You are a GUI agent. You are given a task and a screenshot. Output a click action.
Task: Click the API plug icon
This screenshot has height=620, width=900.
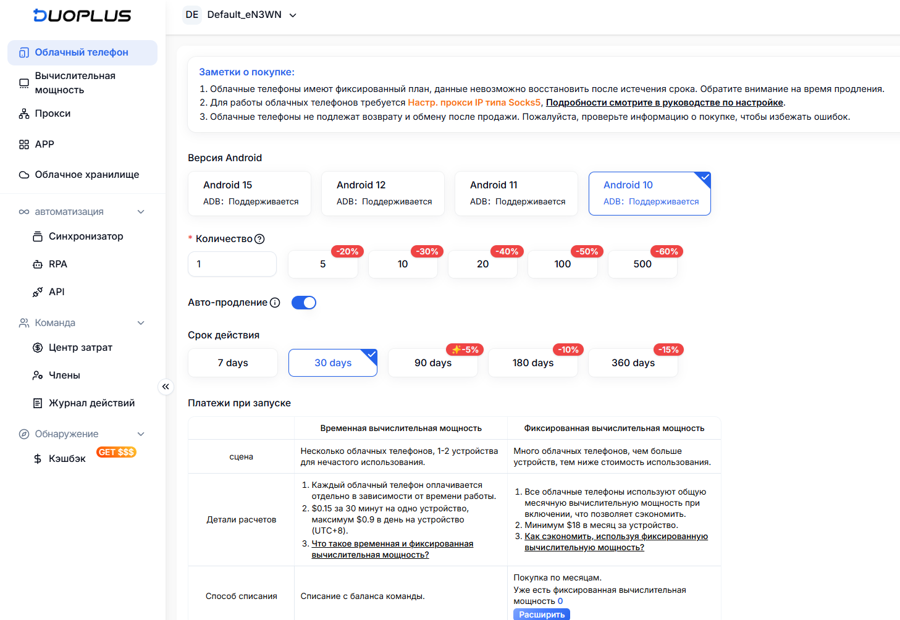pyautogui.click(x=38, y=292)
